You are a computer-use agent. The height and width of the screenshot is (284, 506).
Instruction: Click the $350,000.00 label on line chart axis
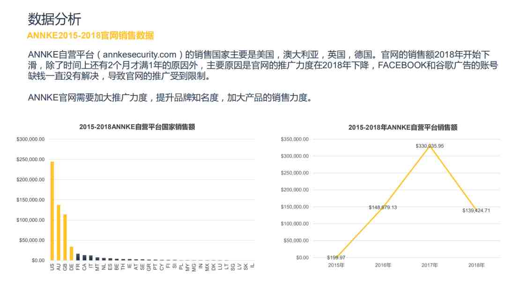coord(295,139)
